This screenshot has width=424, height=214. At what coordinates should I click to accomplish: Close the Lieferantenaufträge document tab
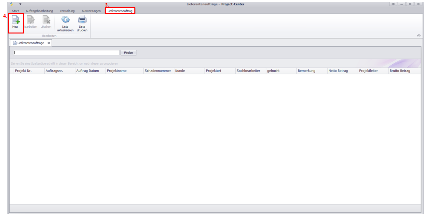49,43
